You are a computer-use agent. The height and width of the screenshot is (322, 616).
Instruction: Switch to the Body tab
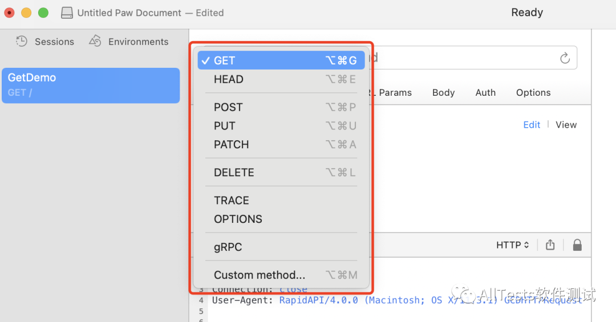[443, 92]
